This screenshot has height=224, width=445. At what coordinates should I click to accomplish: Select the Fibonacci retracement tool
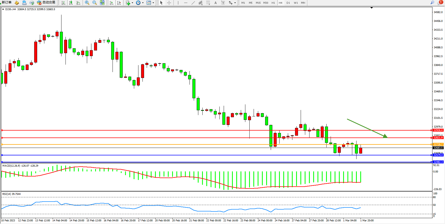[208, 3]
